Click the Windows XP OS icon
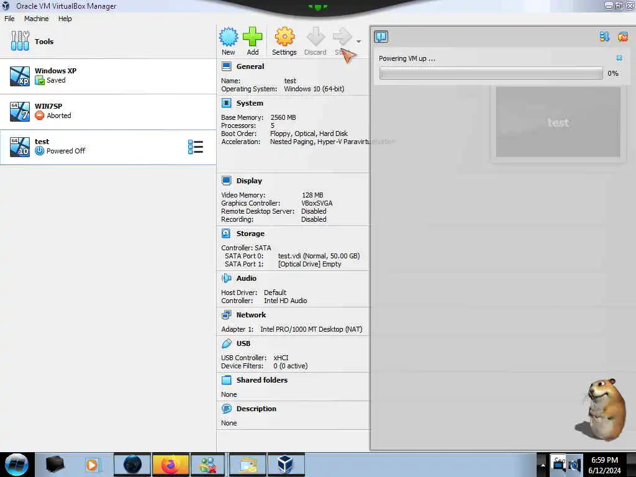 pos(20,76)
